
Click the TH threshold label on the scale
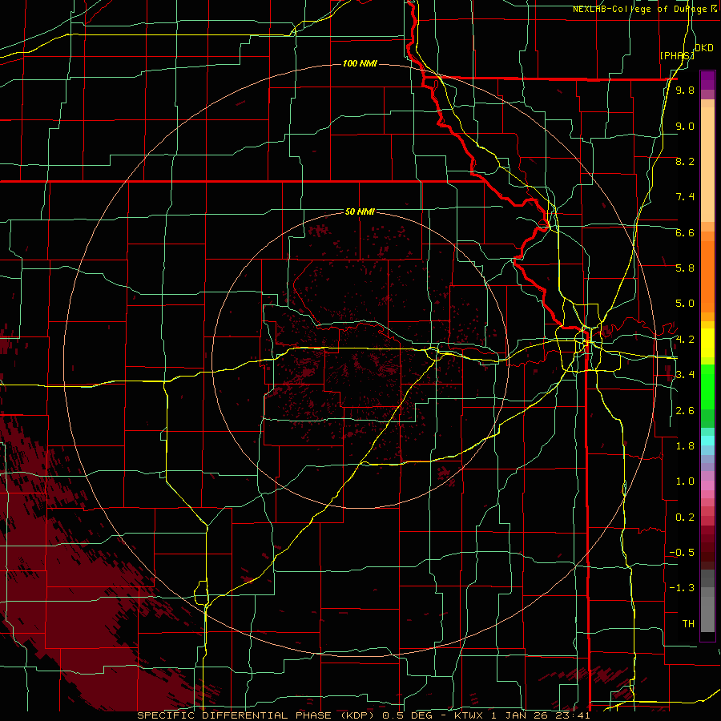pyautogui.click(x=688, y=624)
